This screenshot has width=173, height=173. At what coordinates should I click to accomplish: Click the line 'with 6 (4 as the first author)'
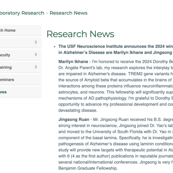(116, 156)
